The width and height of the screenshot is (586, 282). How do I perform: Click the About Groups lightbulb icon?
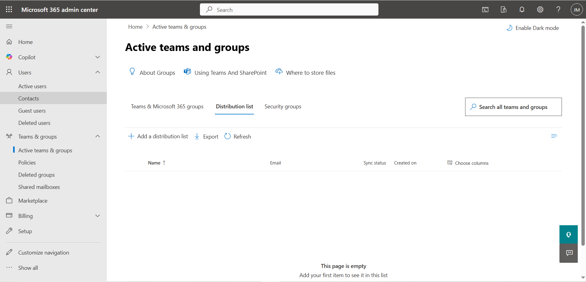pos(132,71)
